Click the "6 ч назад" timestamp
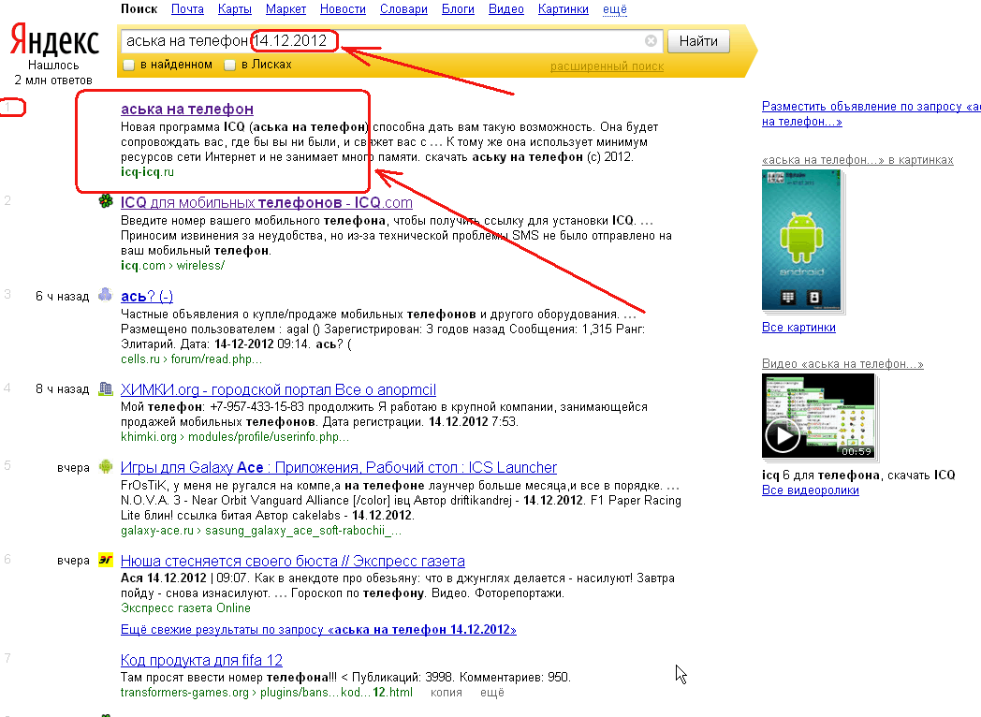 click(63, 296)
